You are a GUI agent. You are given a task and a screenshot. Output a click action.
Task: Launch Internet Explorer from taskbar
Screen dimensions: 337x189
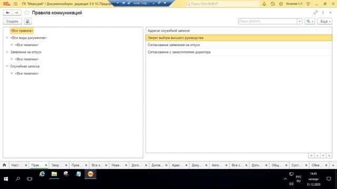(x=42, y=174)
